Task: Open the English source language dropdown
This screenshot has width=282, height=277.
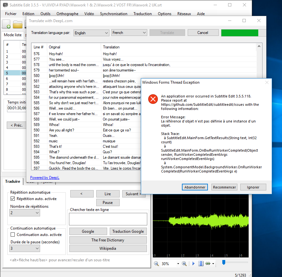Action: 91,33
